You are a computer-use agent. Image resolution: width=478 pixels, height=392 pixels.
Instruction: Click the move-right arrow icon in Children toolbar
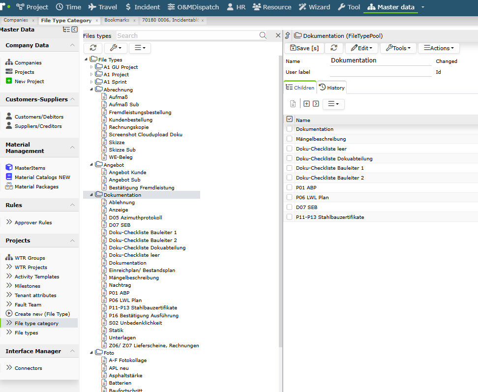(316, 104)
